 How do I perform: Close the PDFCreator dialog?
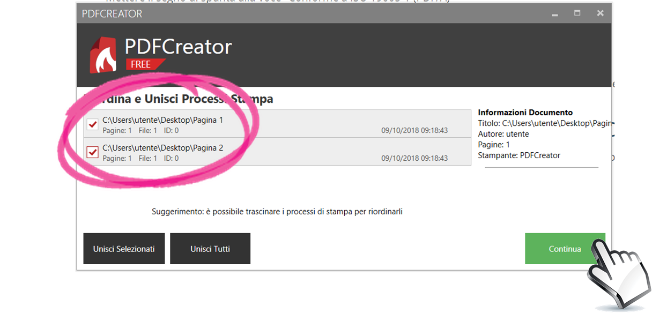(x=600, y=13)
